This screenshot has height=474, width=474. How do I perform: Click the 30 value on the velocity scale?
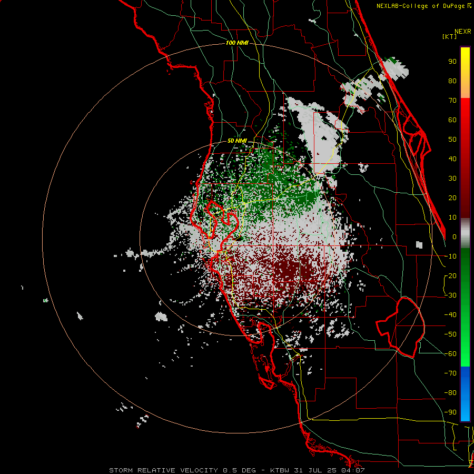tap(452, 179)
